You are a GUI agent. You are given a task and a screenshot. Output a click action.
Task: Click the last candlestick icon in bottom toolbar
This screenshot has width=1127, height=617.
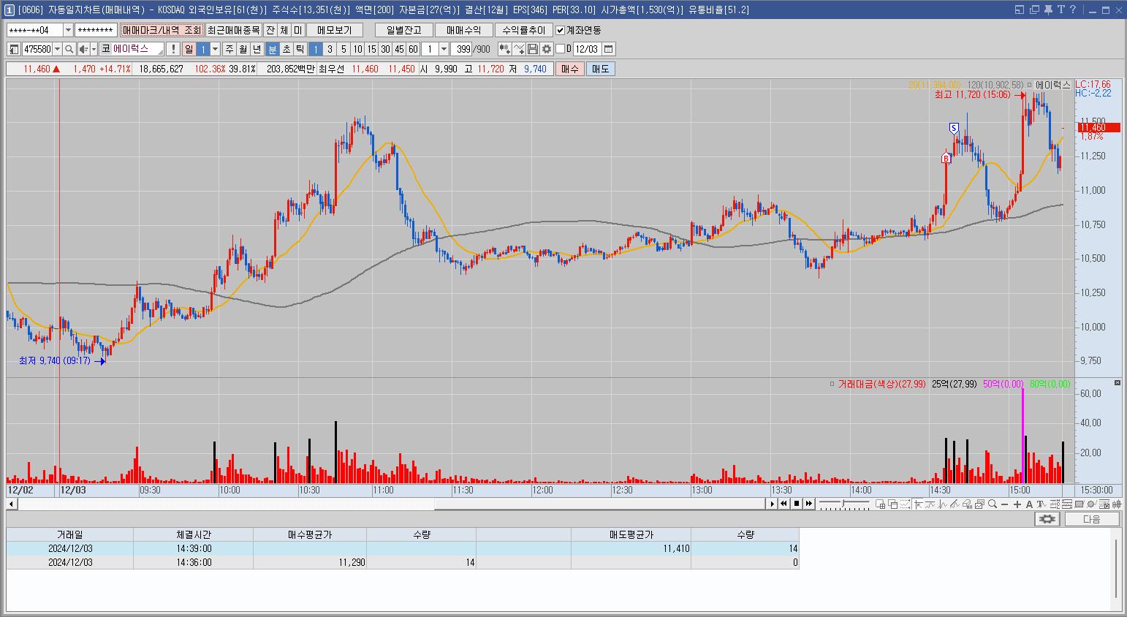[1117, 504]
